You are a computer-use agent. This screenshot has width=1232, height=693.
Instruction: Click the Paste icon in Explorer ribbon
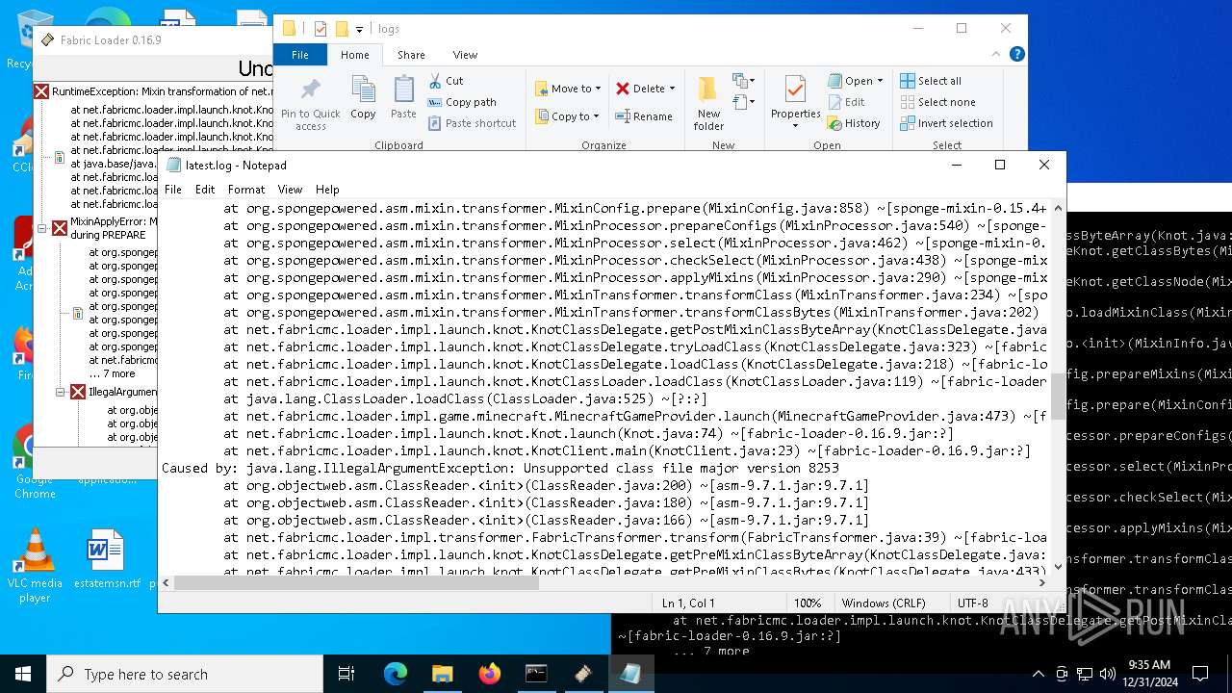(403, 98)
